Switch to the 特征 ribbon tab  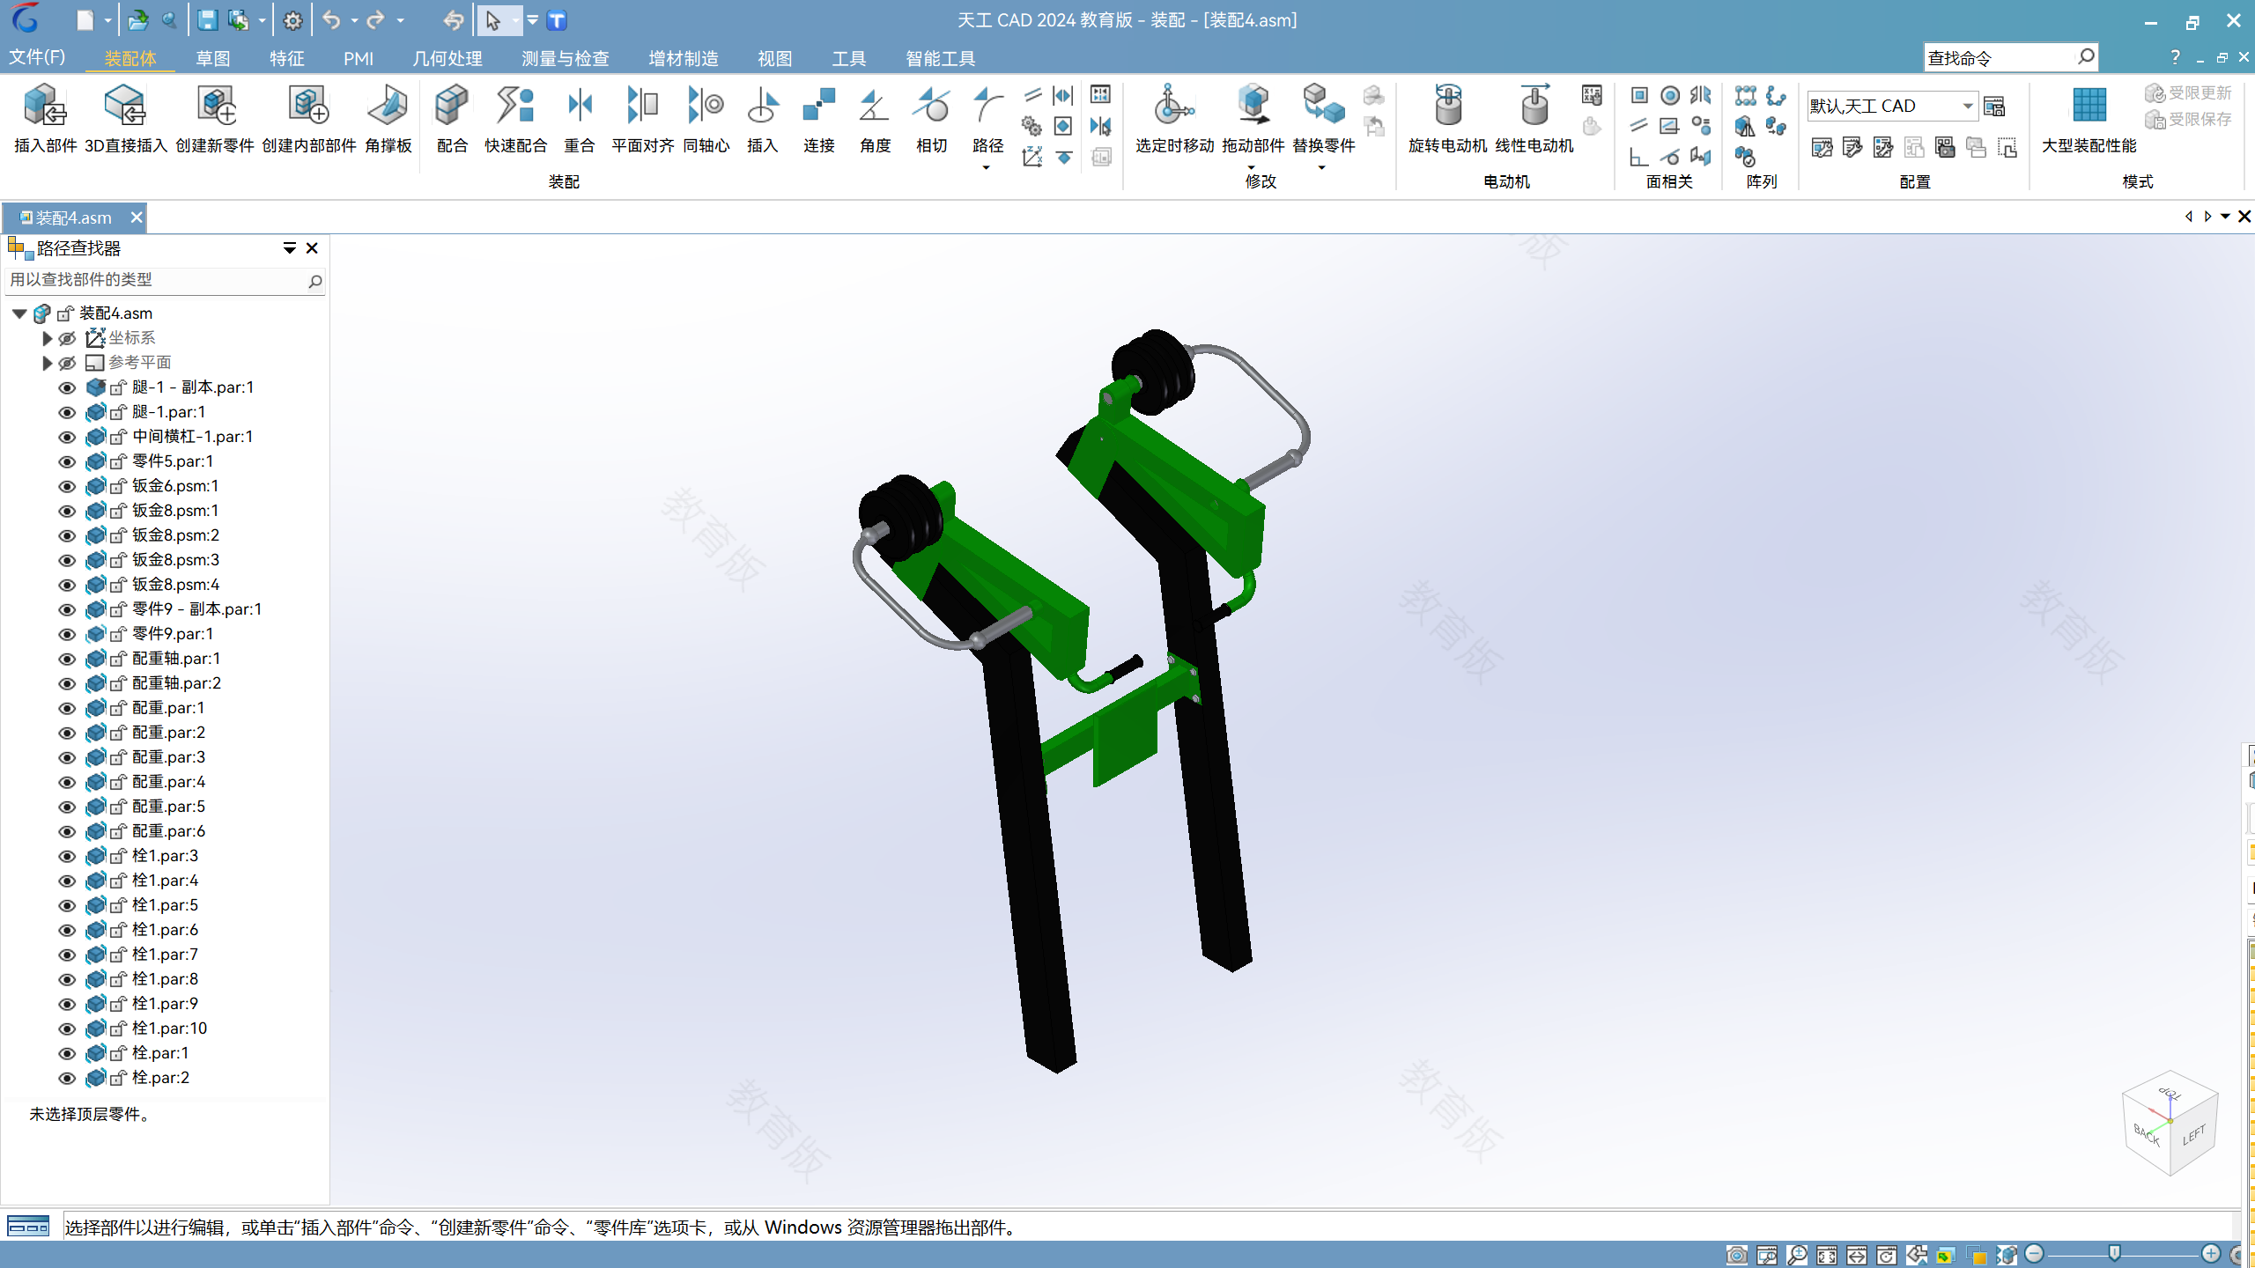coord(287,58)
